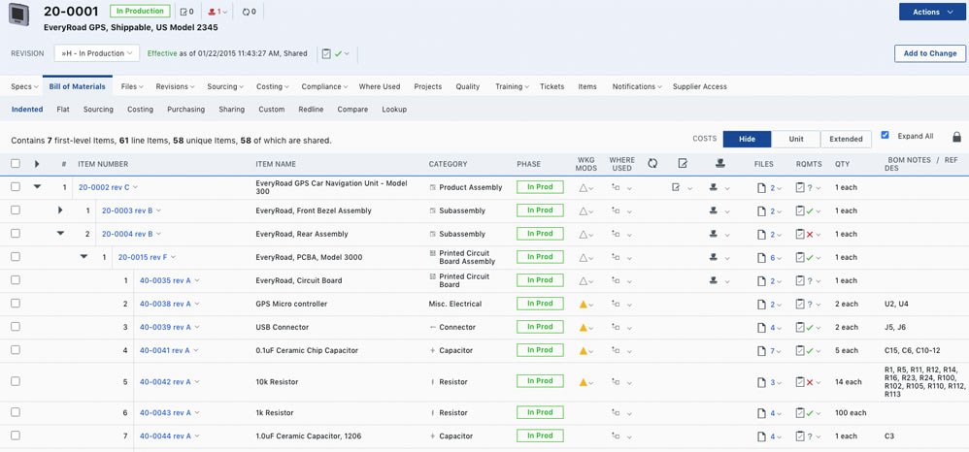
Task: Click the requirements clipboard icon beside the Effective date
Action: 326,53
